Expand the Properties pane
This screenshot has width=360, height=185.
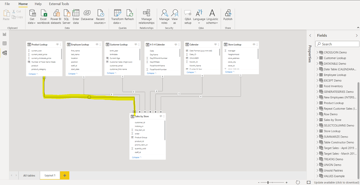(310, 35)
